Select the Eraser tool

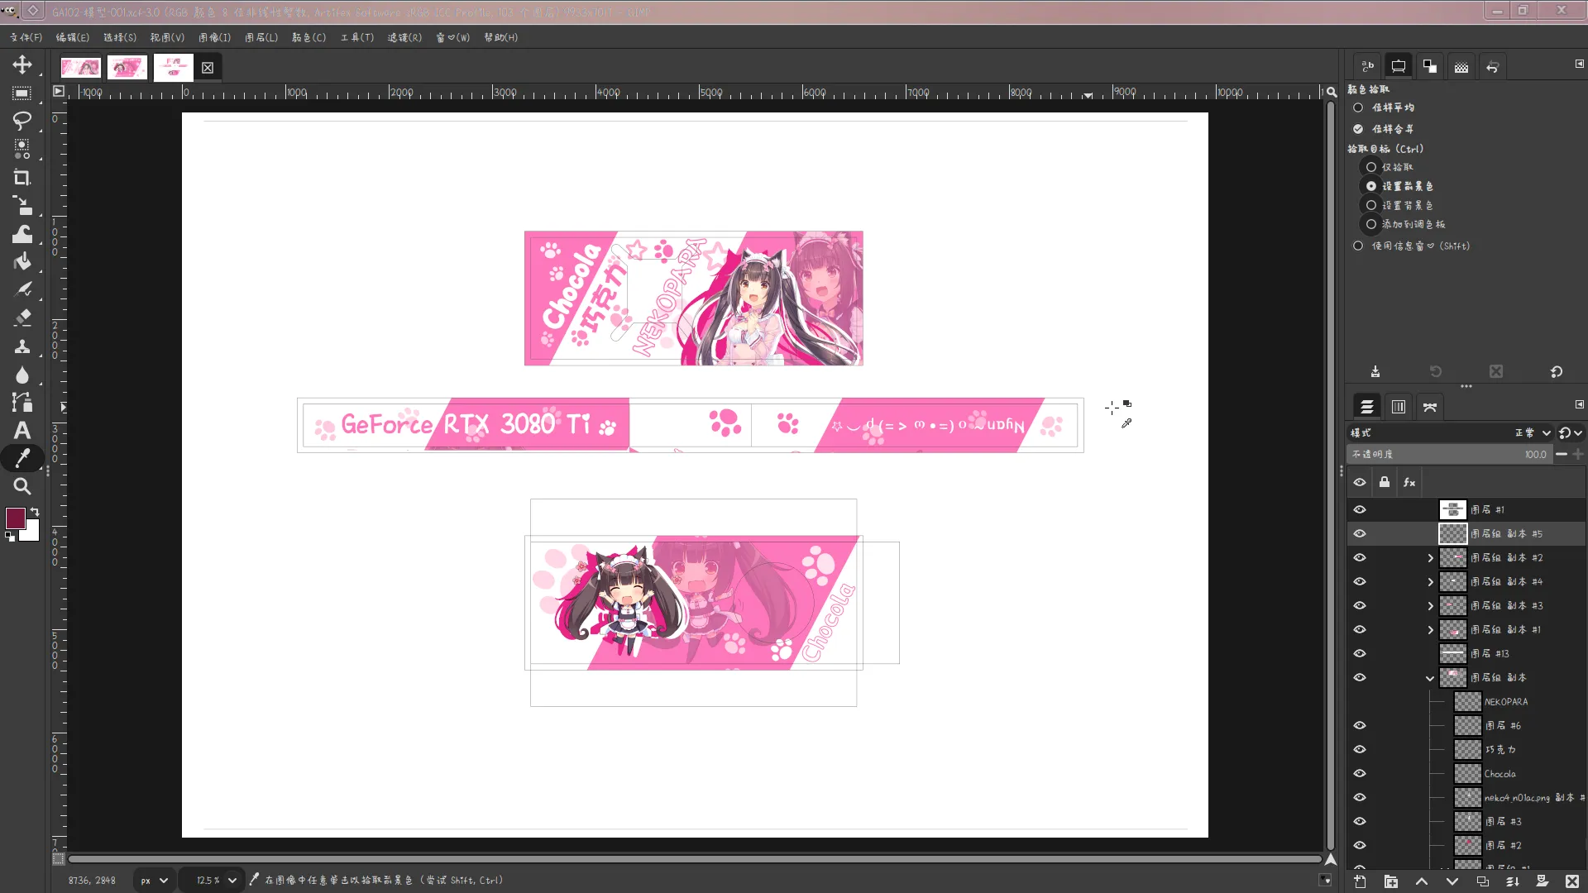22,318
